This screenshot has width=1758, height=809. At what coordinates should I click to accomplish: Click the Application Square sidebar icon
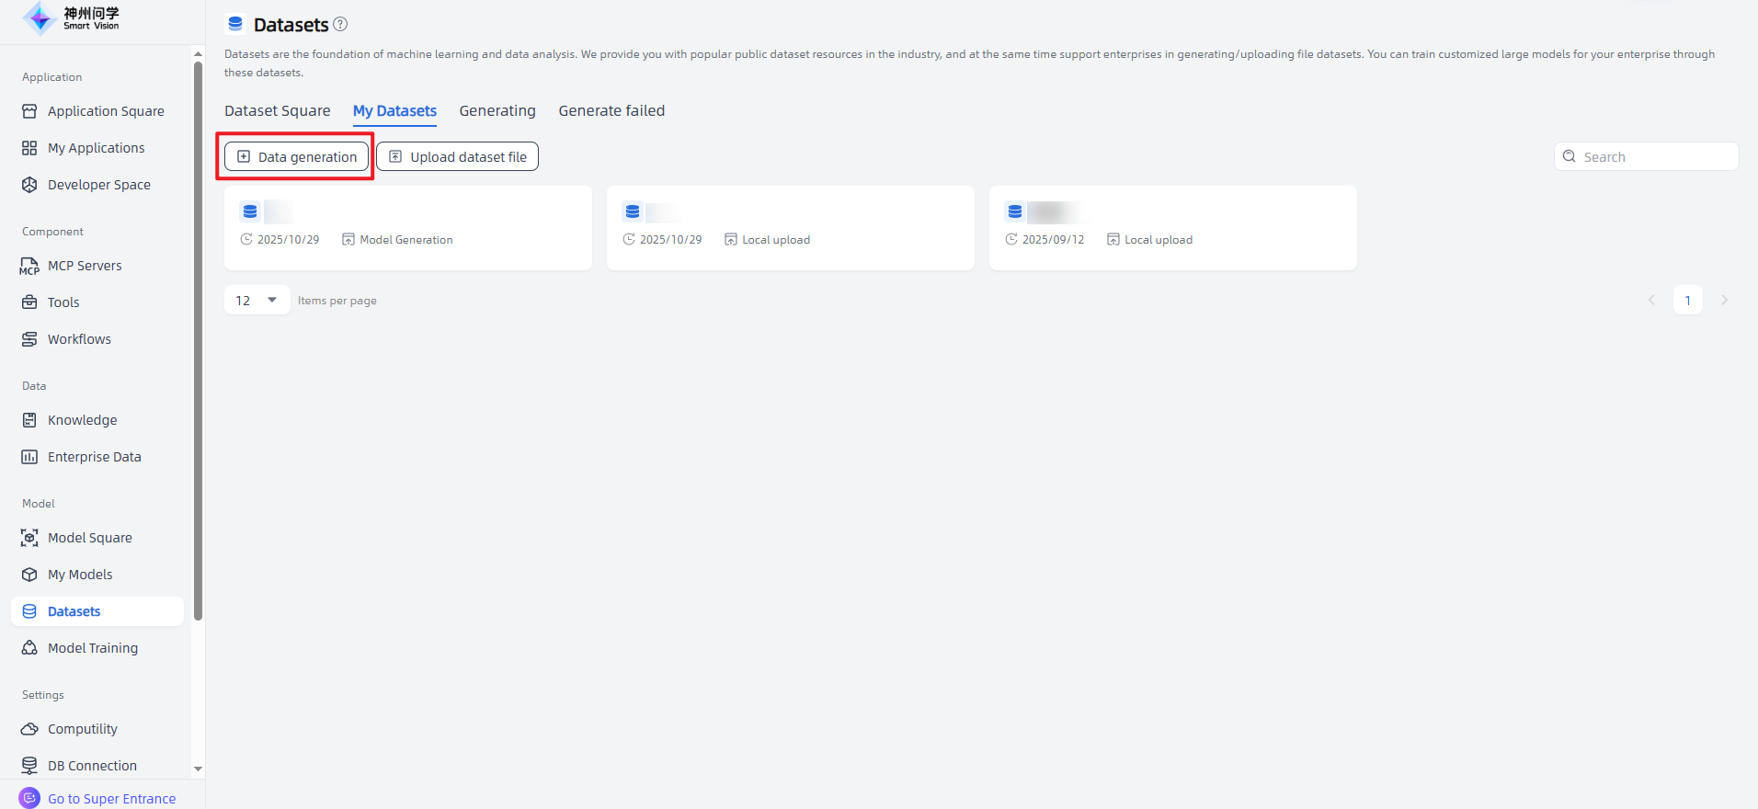pyautogui.click(x=29, y=111)
